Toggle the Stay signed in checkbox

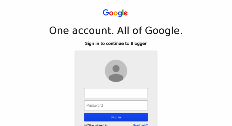pyautogui.click(x=86, y=125)
